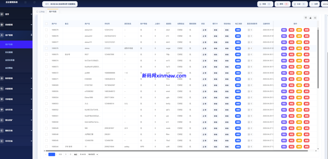Click the 首页 sidebar icon

[2, 14]
